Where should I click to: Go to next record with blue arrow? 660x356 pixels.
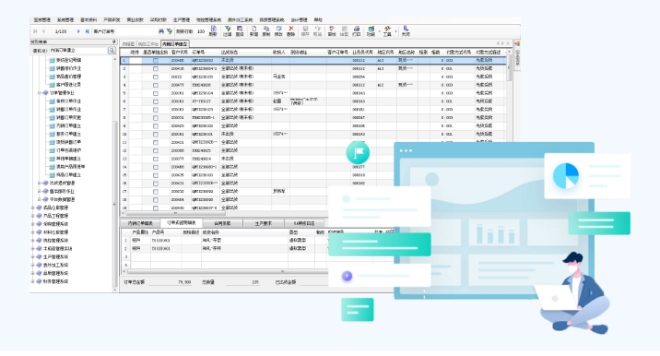(x=78, y=31)
